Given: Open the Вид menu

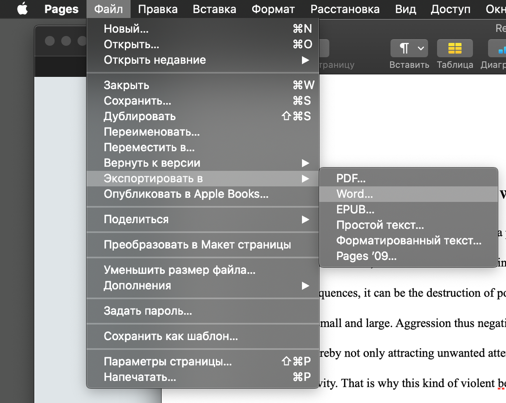Looking at the screenshot, I should pos(406,9).
